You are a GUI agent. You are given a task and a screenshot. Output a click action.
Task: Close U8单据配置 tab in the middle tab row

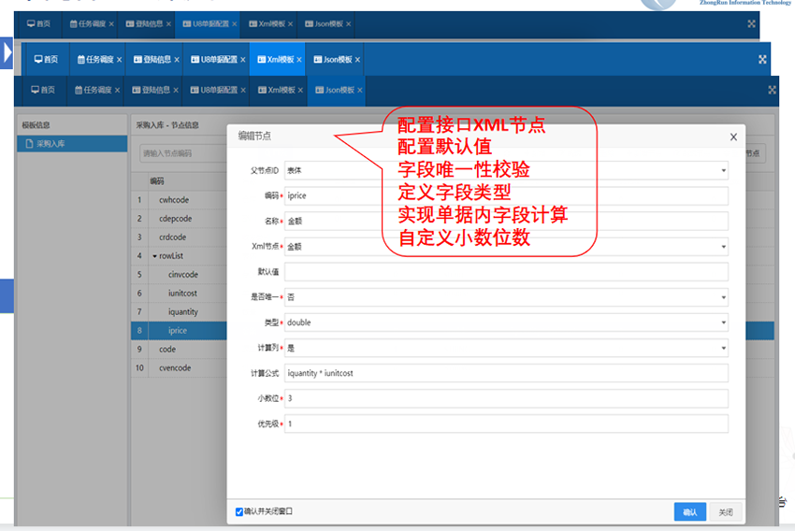(243, 60)
